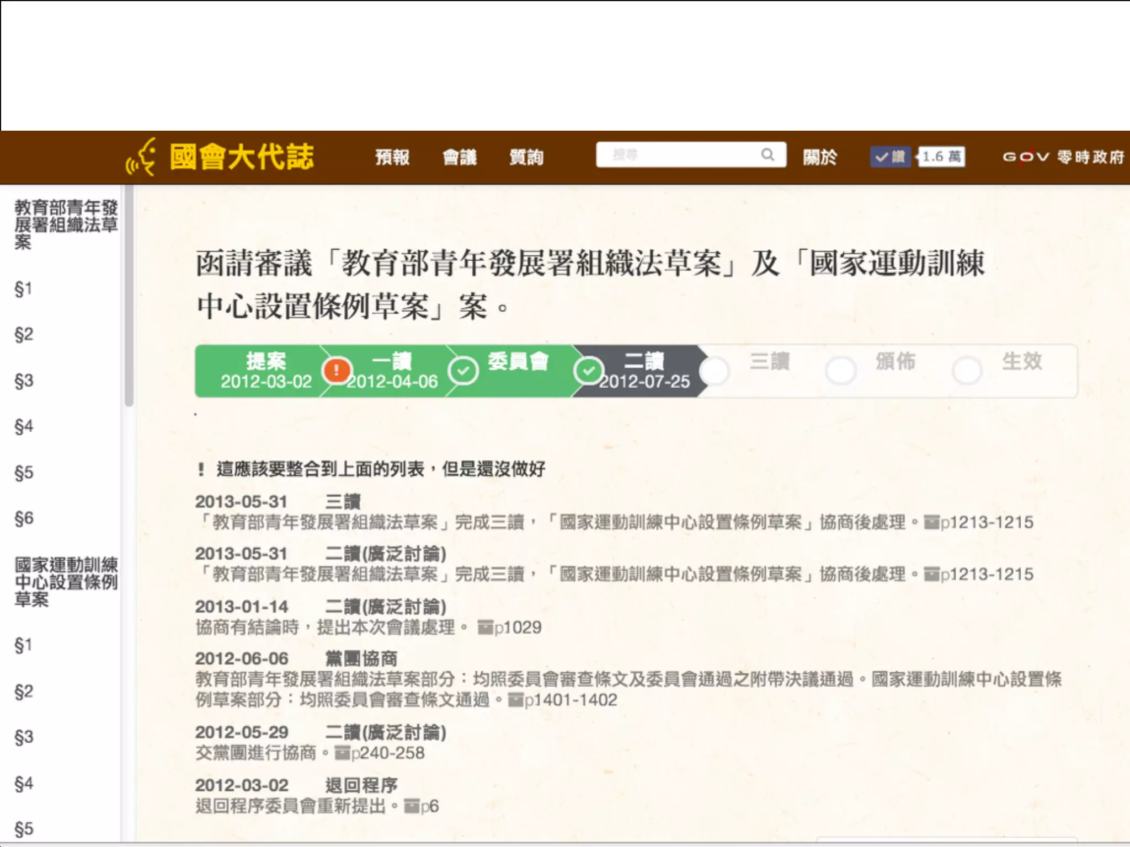Open the g0v 零時政府 link
Viewport: 1130px width, 847px height.
[x=1063, y=157]
